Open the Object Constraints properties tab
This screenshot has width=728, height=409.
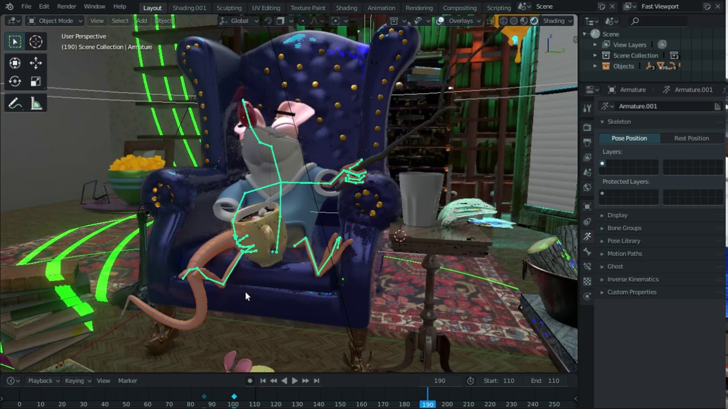point(588,222)
